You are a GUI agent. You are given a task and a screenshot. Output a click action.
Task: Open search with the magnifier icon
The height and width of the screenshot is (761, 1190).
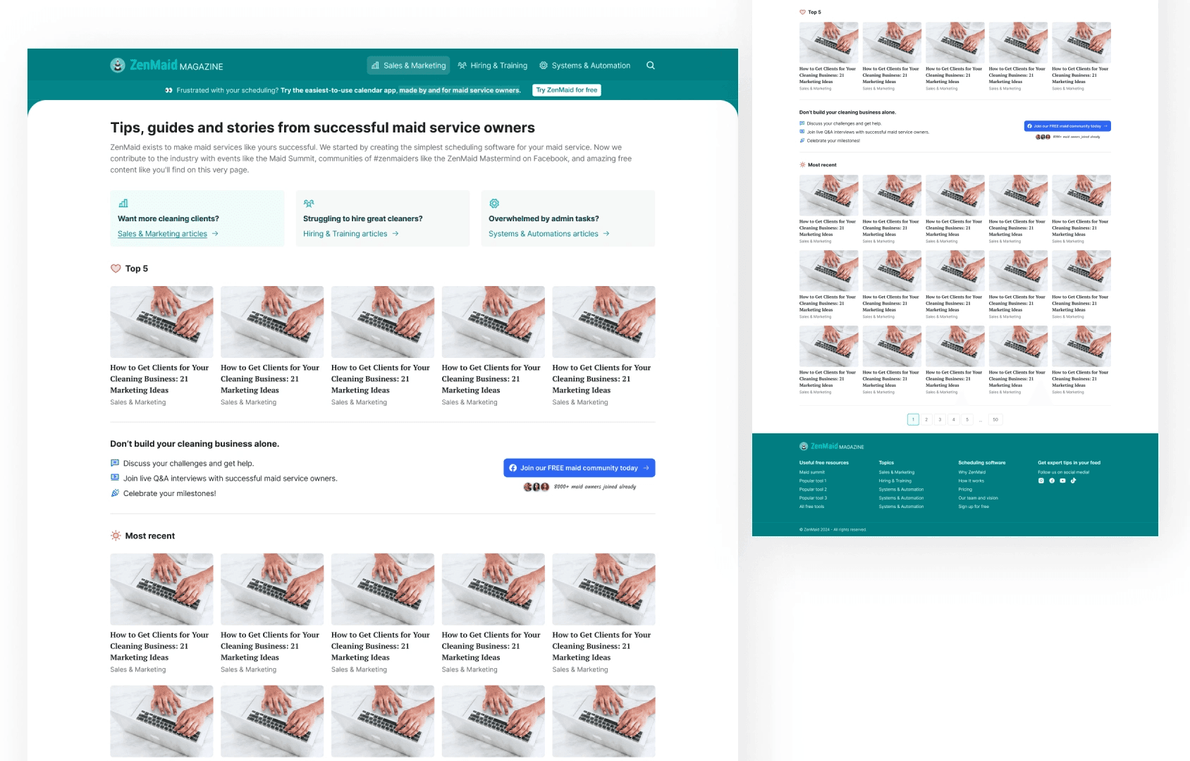[651, 66]
